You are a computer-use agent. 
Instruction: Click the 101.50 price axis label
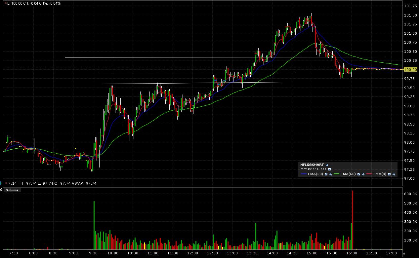tap(410, 15)
